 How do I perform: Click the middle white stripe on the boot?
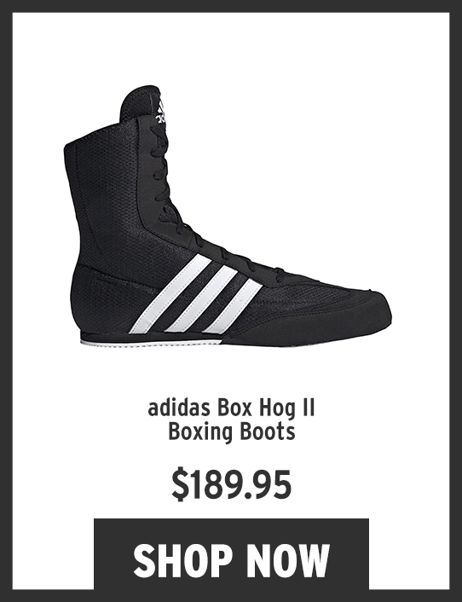click(x=202, y=298)
